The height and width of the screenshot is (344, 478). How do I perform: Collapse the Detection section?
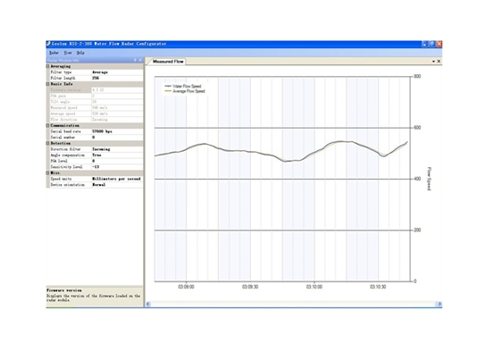[x=48, y=143]
